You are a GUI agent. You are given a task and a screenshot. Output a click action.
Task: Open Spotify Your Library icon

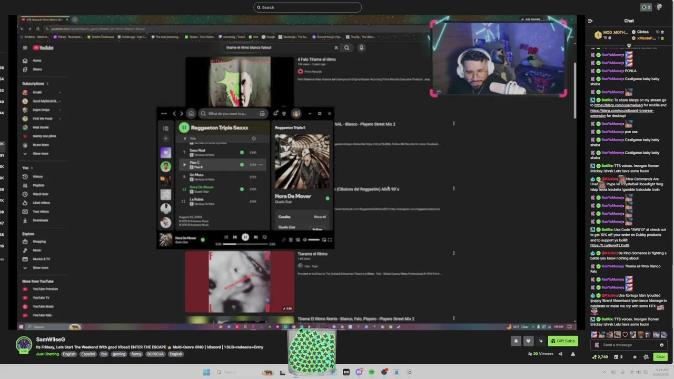tap(165, 128)
